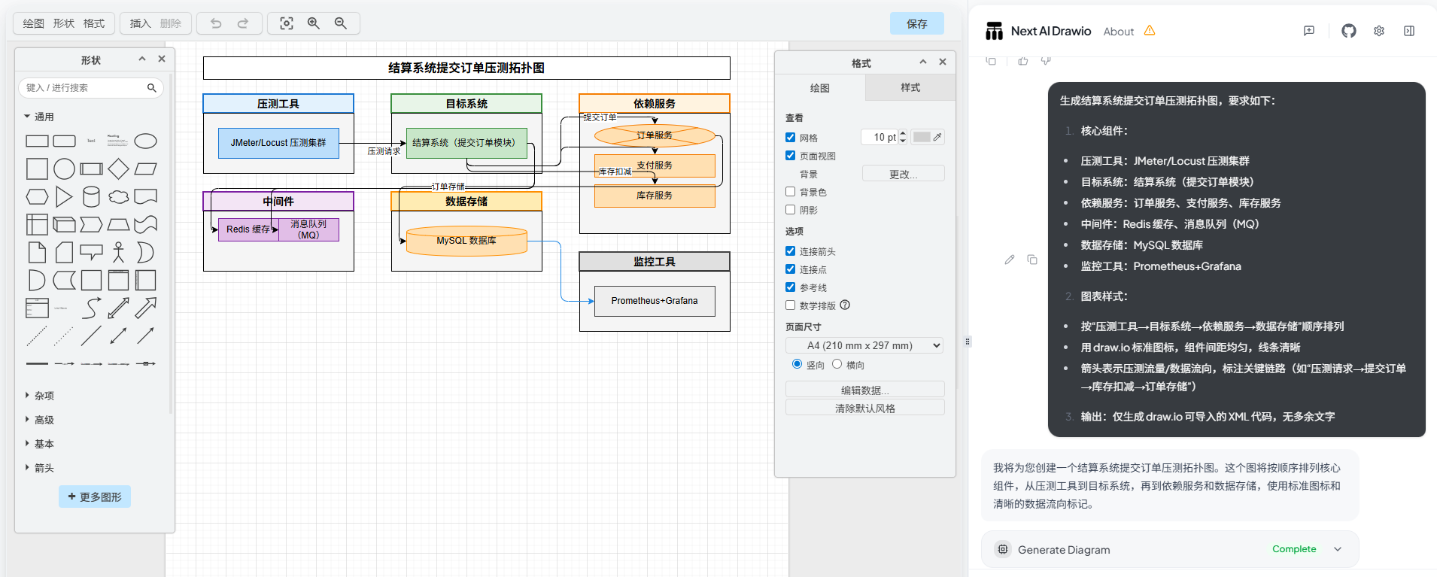Collapse the 形状 panel with chevron

141,59
